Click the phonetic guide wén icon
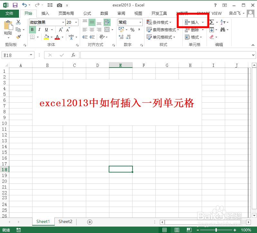Viewport: 257px width, 233px height. coord(71,37)
